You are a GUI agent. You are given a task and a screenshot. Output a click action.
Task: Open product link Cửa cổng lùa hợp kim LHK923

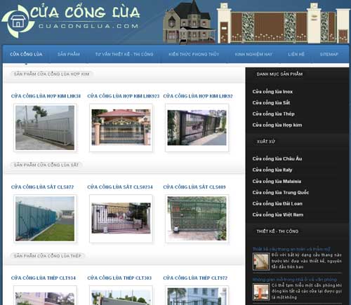click(x=124, y=96)
